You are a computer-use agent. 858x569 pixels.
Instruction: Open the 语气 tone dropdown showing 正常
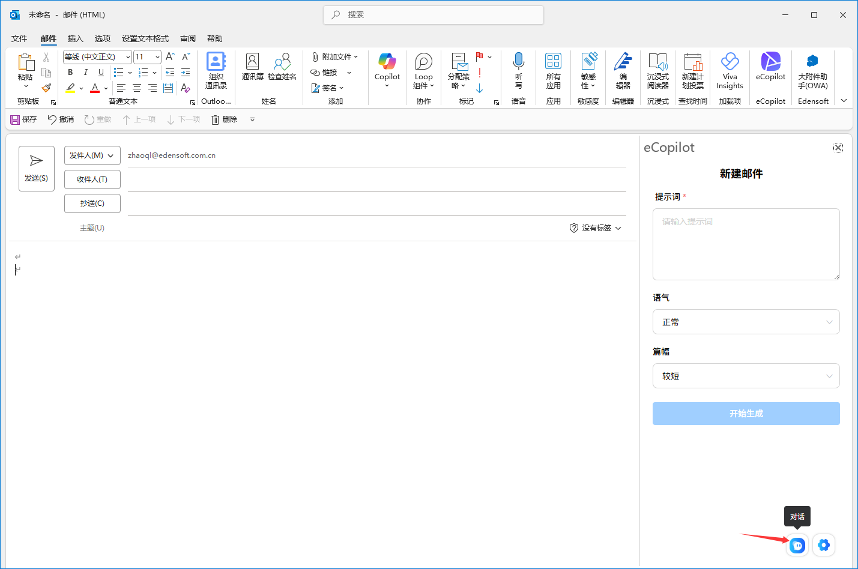point(746,322)
